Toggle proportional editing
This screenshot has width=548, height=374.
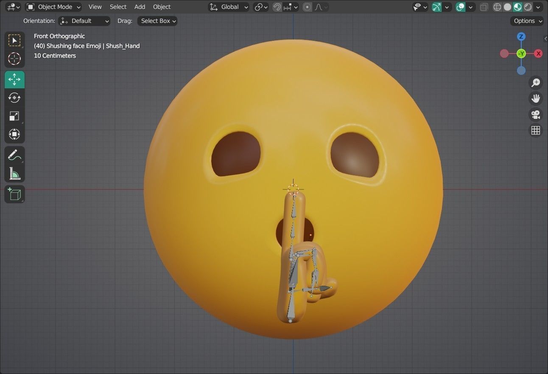click(308, 7)
